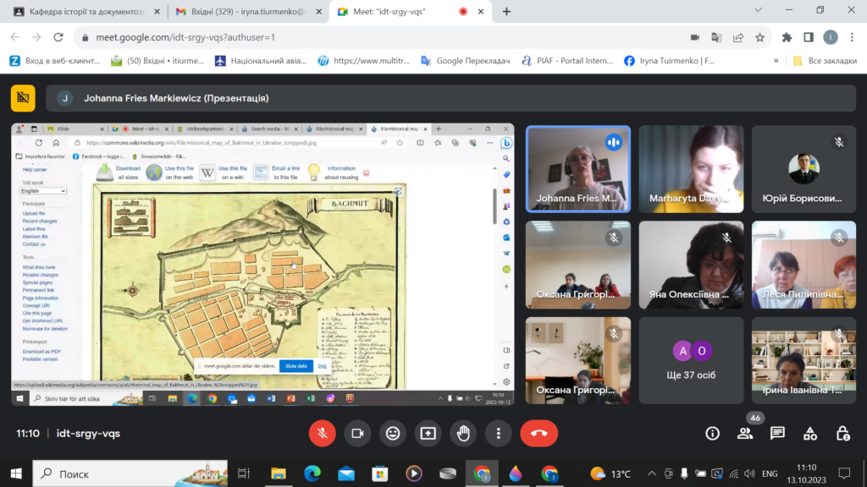Open Chrome's three-dot menu
This screenshot has height=487, width=867.
[851, 37]
